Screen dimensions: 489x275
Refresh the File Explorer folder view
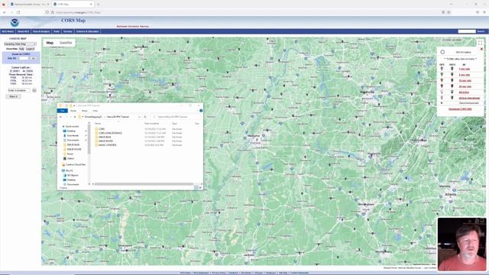click(x=145, y=117)
